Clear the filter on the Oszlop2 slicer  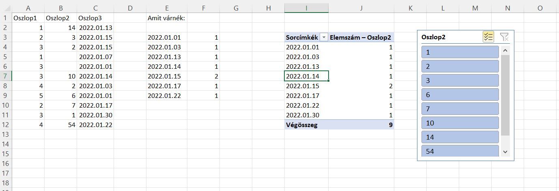pos(504,37)
